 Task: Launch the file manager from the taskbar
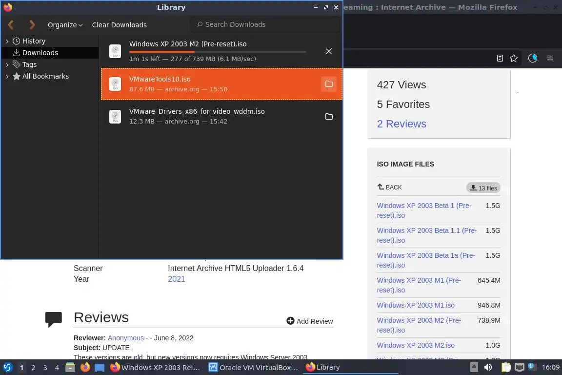(x=70, y=368)
